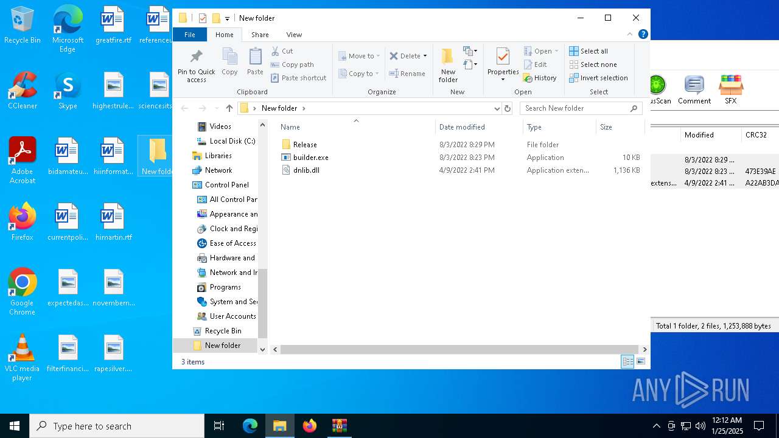This screenshot has width=779, height=438.
Task: Refresh the current folder view
Action: (x=508, y=108)
